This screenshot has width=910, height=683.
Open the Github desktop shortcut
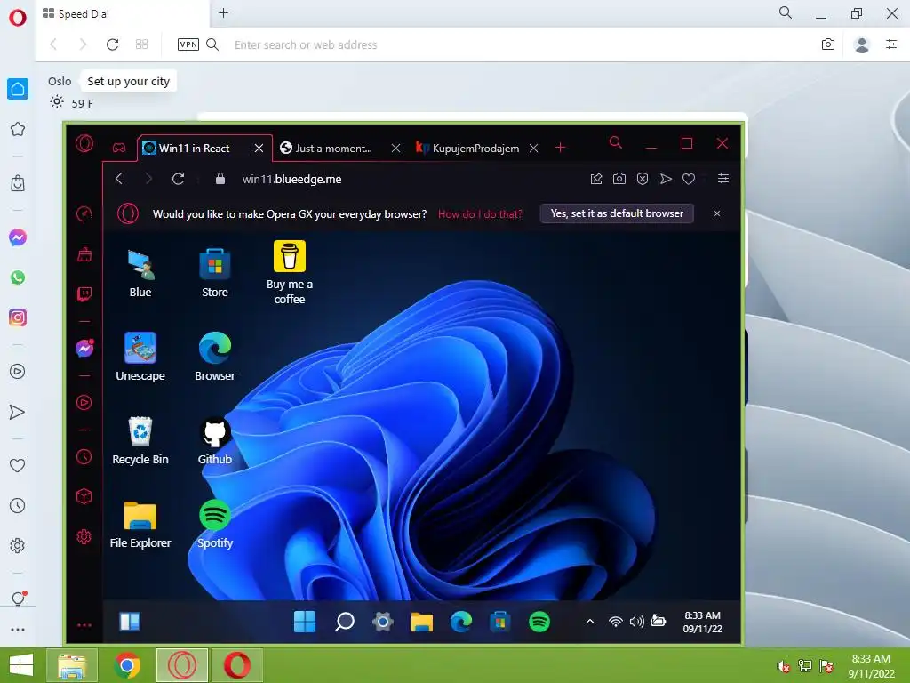coord(215,440)
